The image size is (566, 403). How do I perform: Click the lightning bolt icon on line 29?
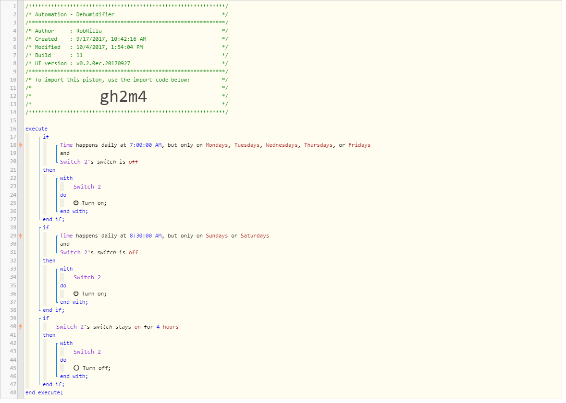pos(21,236)
